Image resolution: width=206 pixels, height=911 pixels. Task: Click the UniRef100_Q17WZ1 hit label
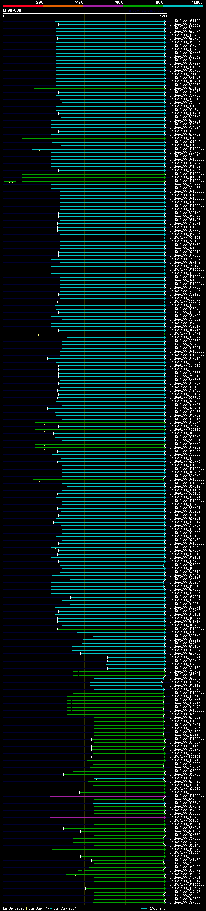(x=185, y=724)
